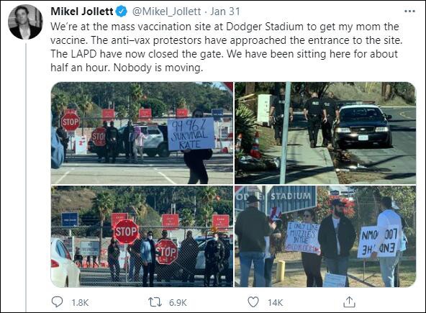Open the share upload icon
The height and width of the screenshot is (313, 426).
349,302
